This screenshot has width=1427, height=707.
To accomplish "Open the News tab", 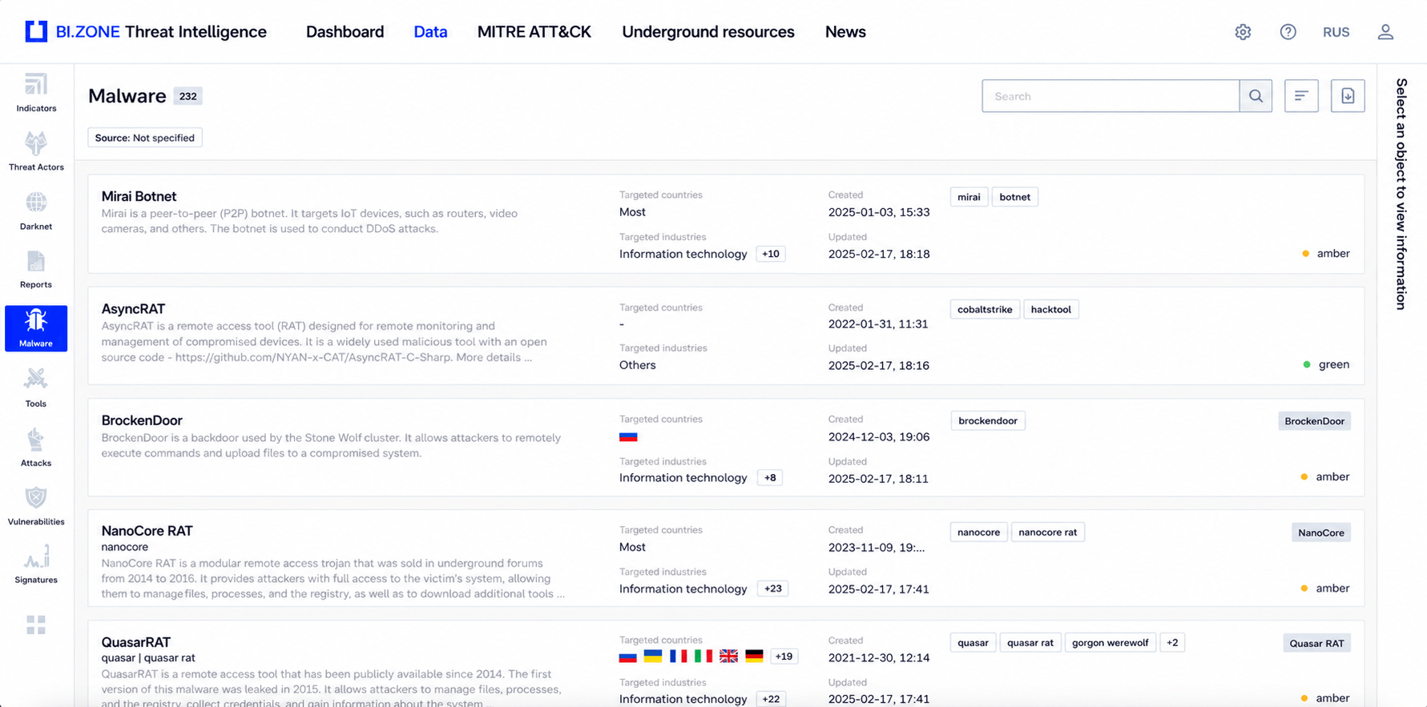I will point(845,32).
